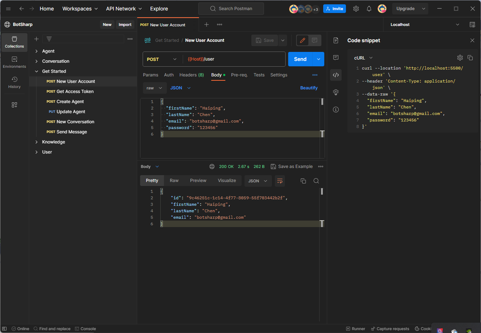Open the API Network menu
This screenshot has width=481, height=333.
[x=124, y=9]
